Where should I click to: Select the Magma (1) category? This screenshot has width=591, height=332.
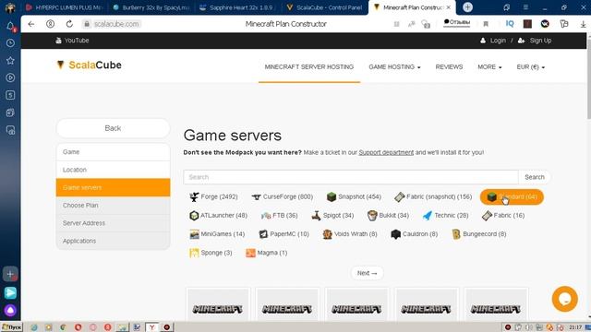[267, 253]
